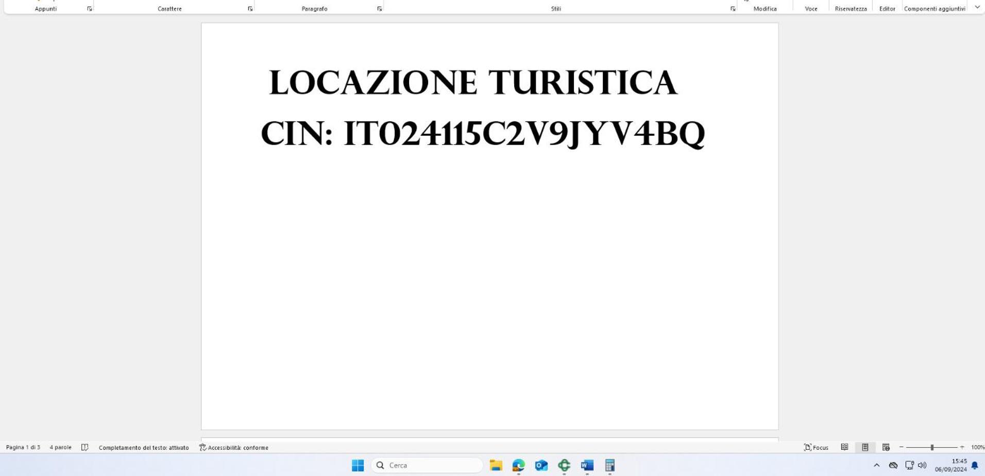This screenshot has height=476, width=985.
Task: Open File Explorer from taskbar
Action: 496,465
